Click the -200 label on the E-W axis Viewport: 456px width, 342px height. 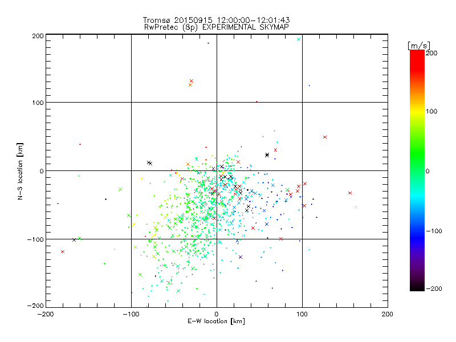tap(46, 314)
